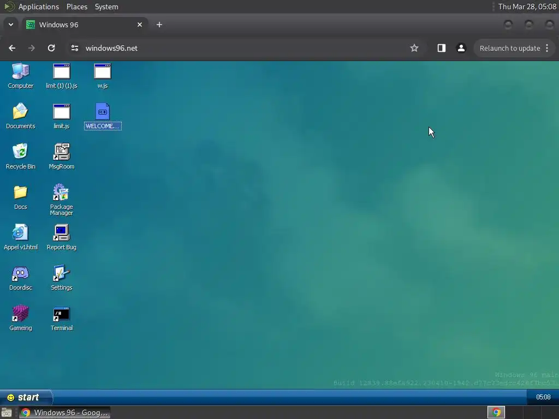Launch the Package Manager shortcut
This screenshot has height=419, width=559.
click(61, 200)
